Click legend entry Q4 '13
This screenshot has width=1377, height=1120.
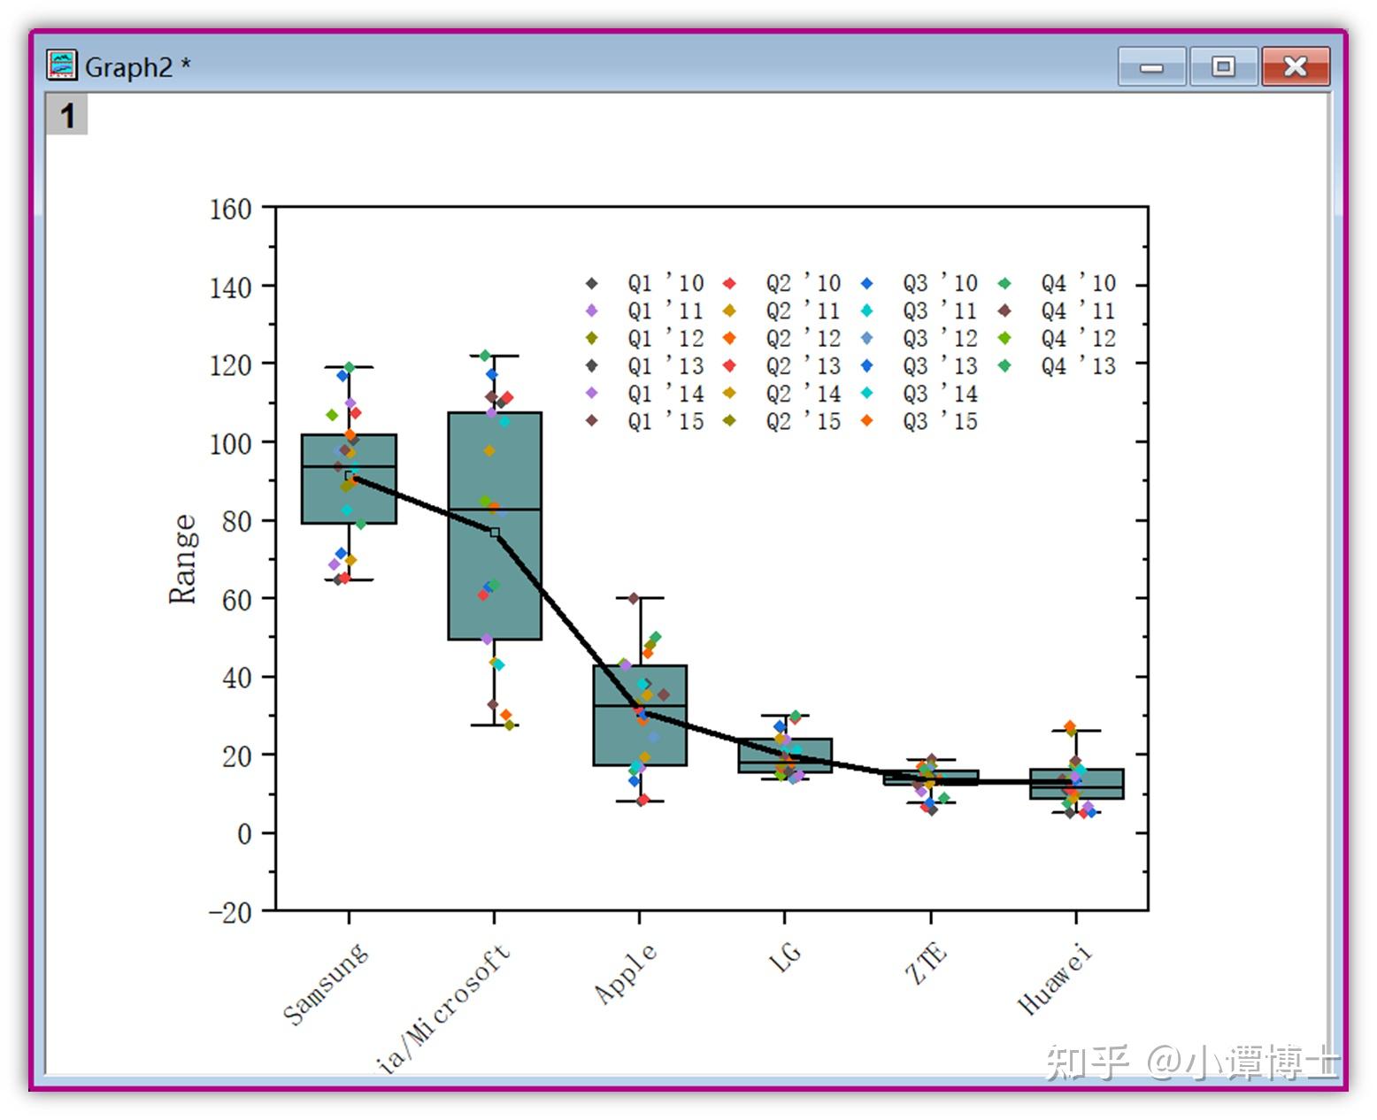(x=1058, y=365)
